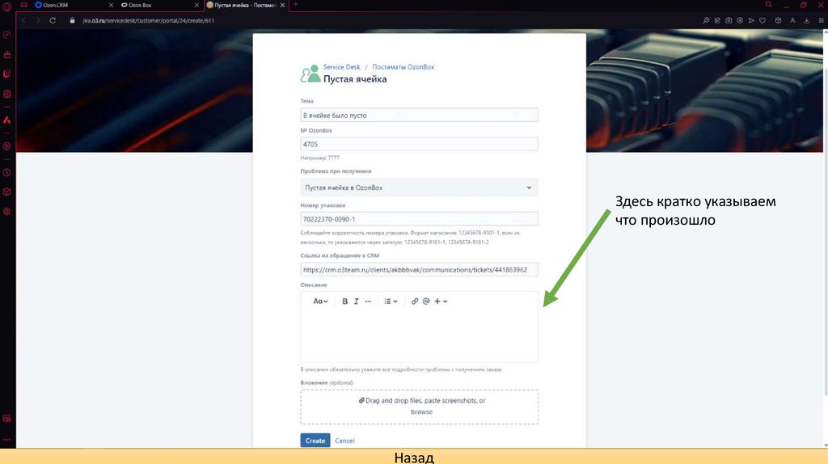
Task: Insert a link with the chain icon
Action: click(x=415, y=302)
